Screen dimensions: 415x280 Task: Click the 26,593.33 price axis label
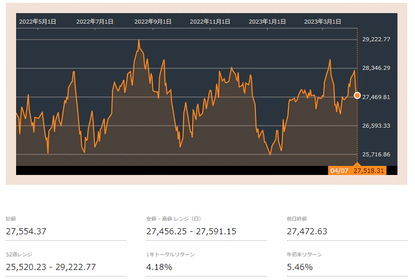(x=376, y=126)
